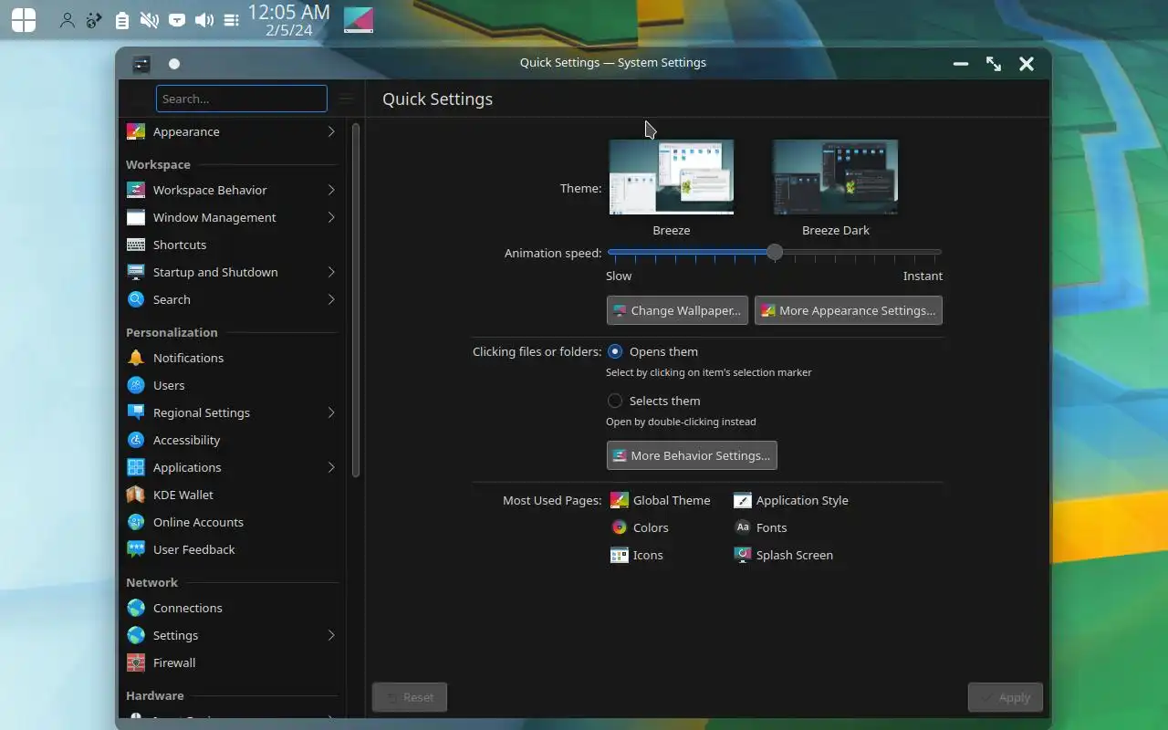Open Splash Screen icon
1168x730 pixels.
coord(743,555)
